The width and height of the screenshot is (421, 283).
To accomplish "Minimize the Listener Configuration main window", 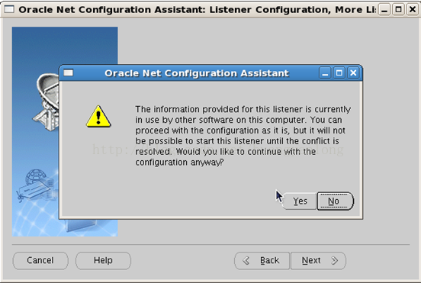I will click(x=384, y=10).
